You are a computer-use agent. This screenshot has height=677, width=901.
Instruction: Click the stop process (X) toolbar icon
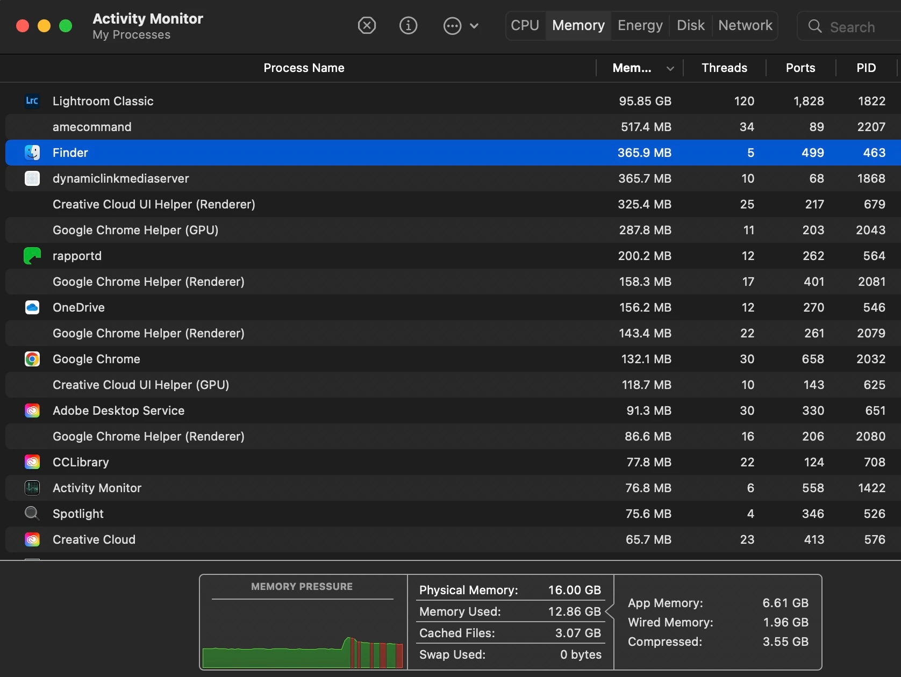[367, 25]
